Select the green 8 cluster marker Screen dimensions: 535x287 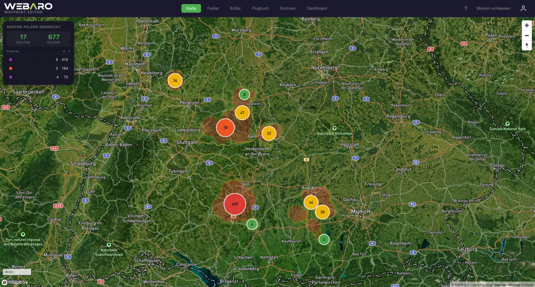[244, 94]
